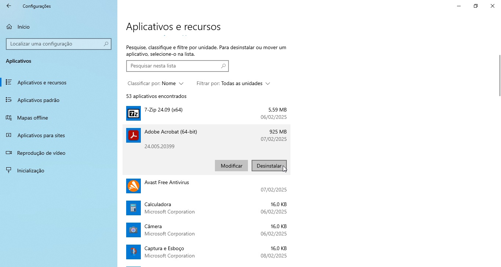Click the Reprodução de vídeo sidebar icon
The width and height of the screenshot is (501, 267).
tap(9, 153)
